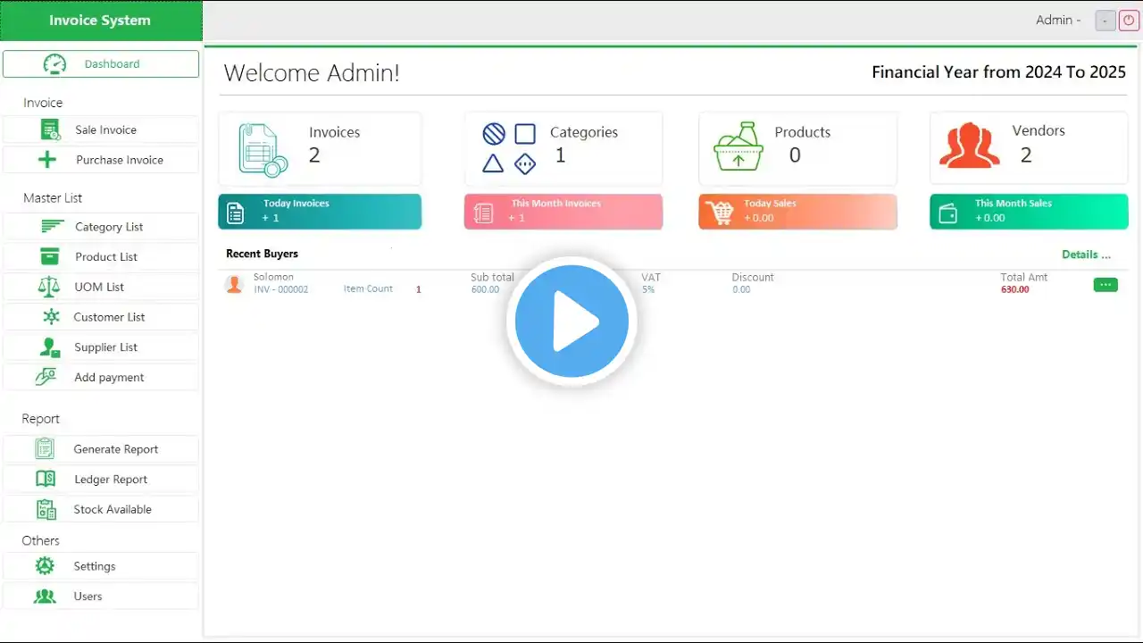The image size is (1143, 643).
Task: Click the Today Invoices teal tile
Action: pyautogui.click(x=320, y=212)
